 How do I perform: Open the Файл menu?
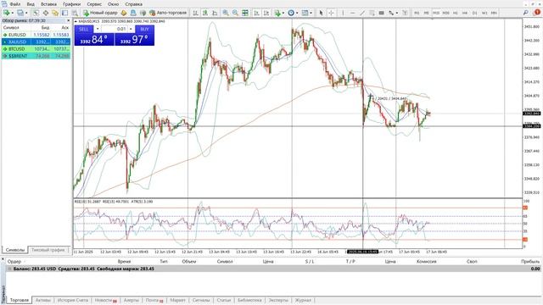click(15, 4)
